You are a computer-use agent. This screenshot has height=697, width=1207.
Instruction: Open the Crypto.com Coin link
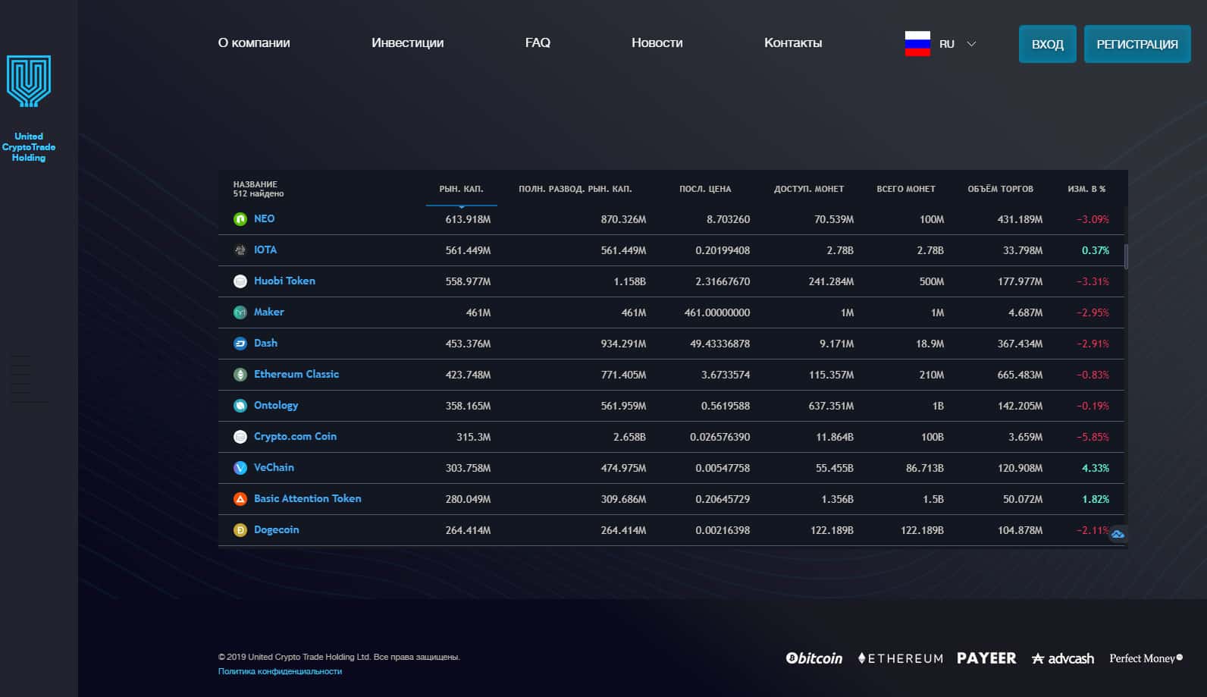tap(295, 436)
